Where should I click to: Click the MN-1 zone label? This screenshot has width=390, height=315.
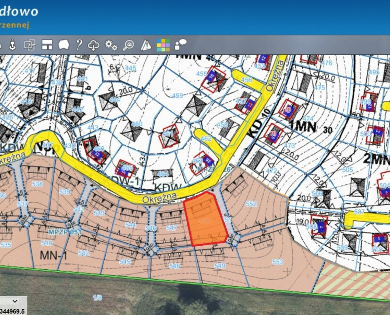(x=53, y=255)
